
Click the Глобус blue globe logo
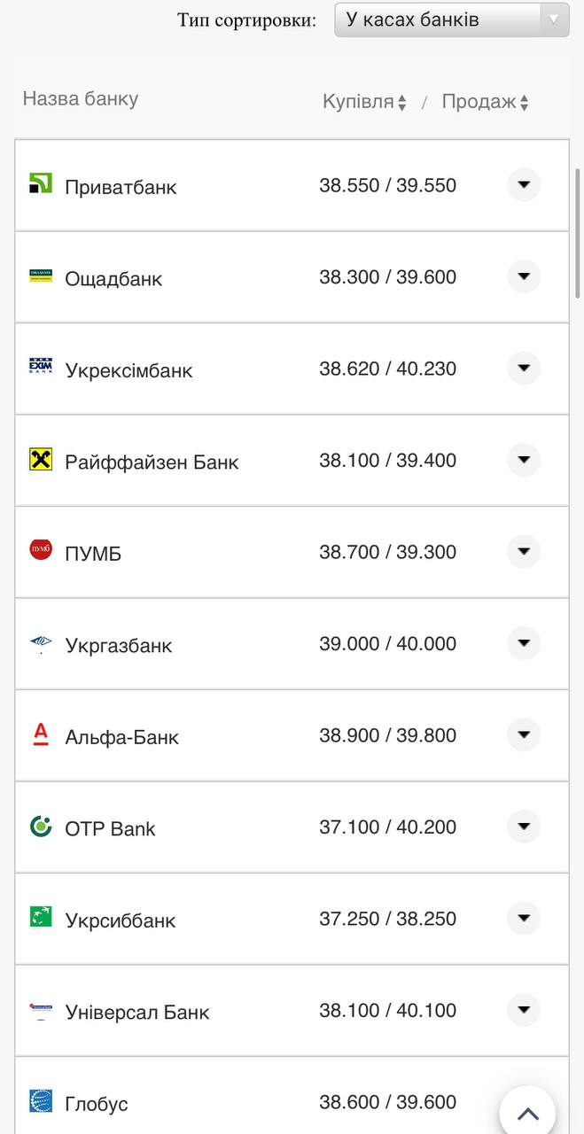pos(41,1100)
